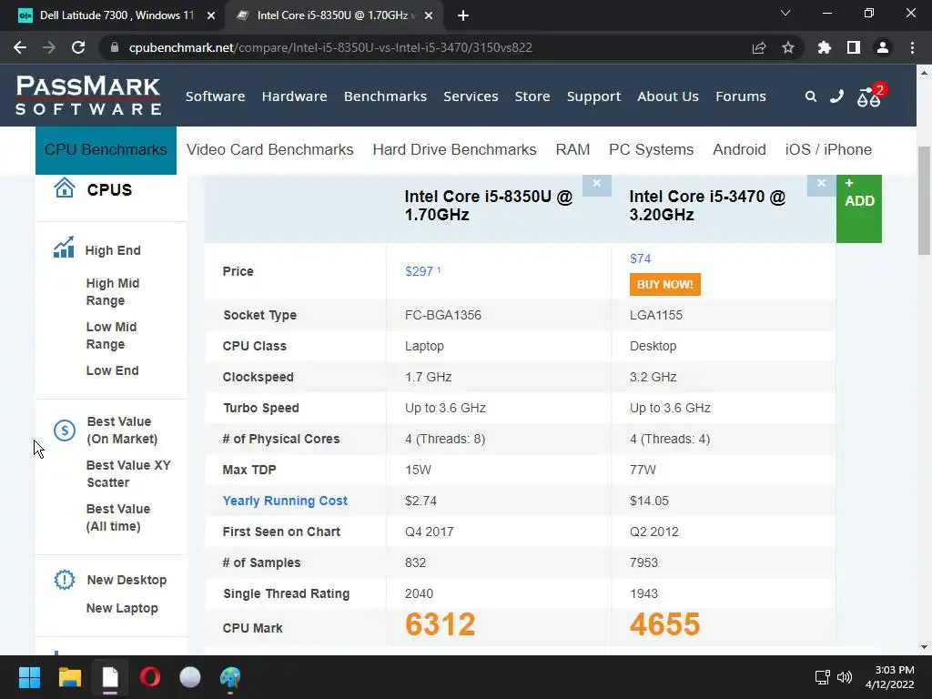Click the $74 price link
This screenshot has height=699, width=932.
pyautogui.click(x=640, y=258)
